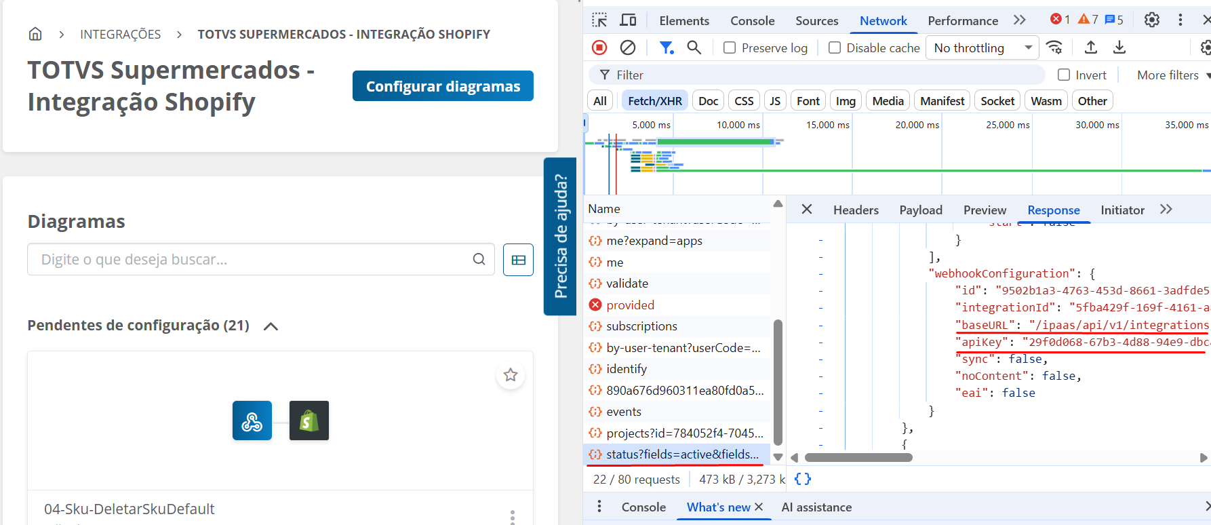Viewport: 1211px width, 525px height.
Task: Toggle the Doc filter chip
Action: coord(709,101)
